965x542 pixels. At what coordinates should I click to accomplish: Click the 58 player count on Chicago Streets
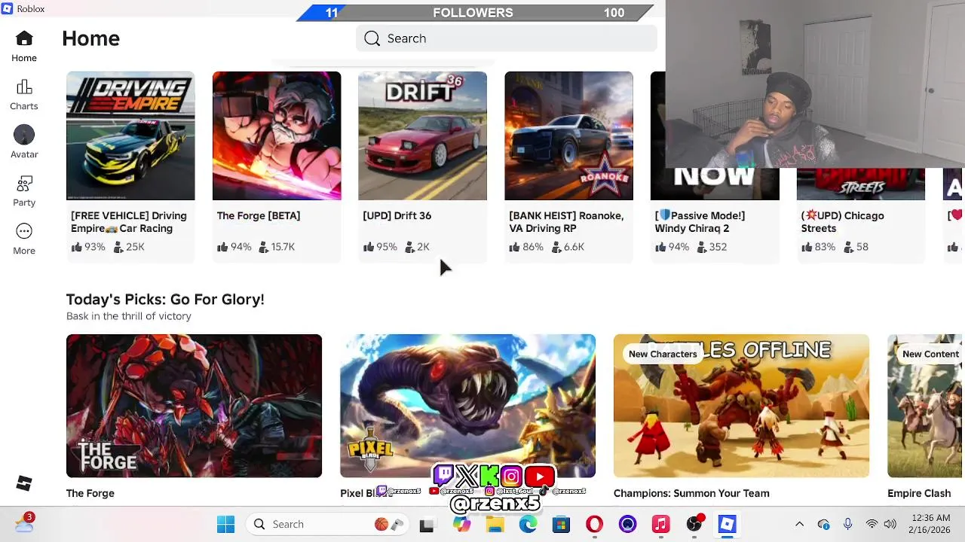click(856, 247)
